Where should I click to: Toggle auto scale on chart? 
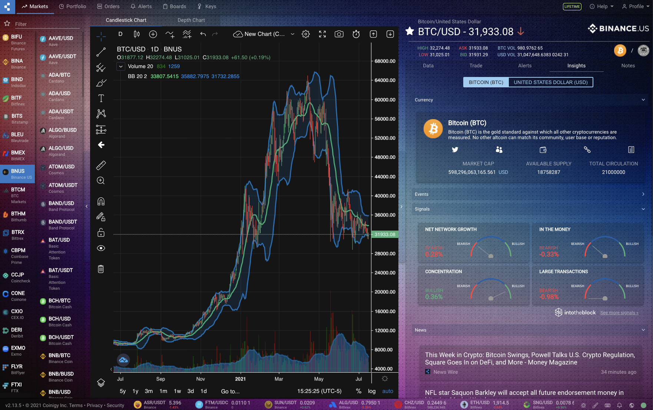tap(388, 391)
